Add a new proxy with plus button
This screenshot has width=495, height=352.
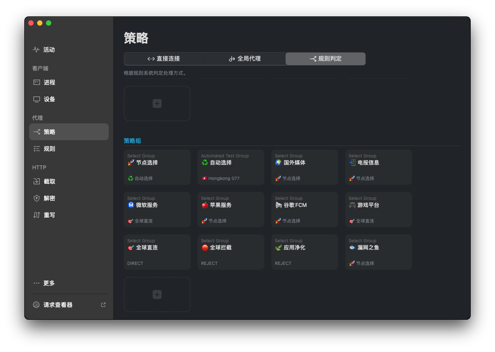tap(157, 103)
